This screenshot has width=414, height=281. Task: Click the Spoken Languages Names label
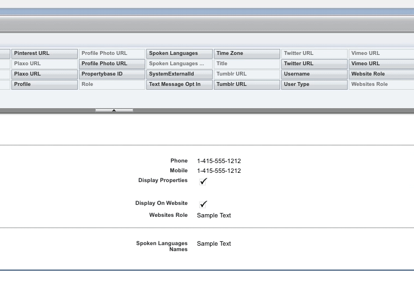pos(162,246)
